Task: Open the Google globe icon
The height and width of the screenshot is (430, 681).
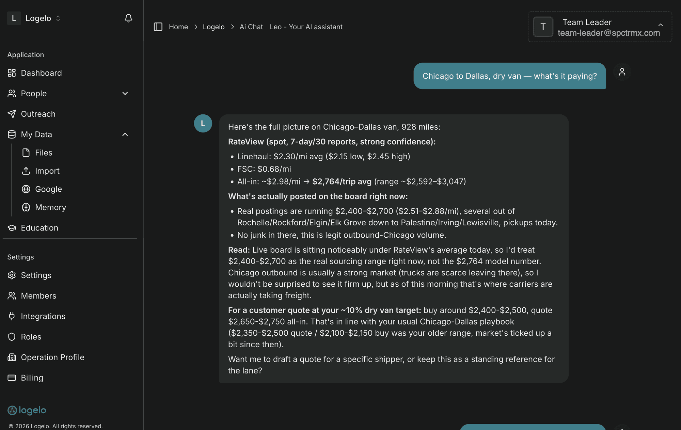Action: pos(26,189)
